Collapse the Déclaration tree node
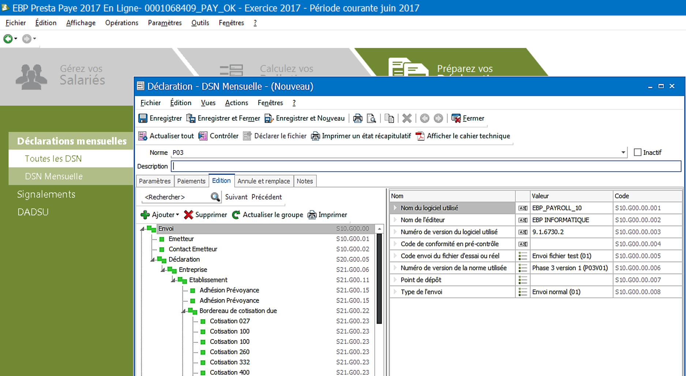This screenshot has width=686, height=376. tap(153, 259)
